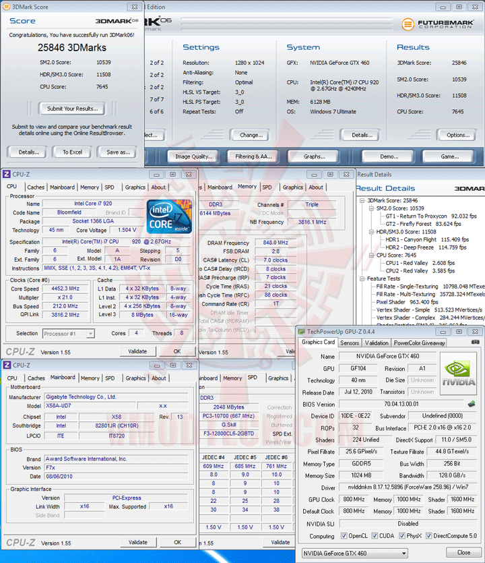
Task: Click To Excel button in Score window
Action: point(72,152)
